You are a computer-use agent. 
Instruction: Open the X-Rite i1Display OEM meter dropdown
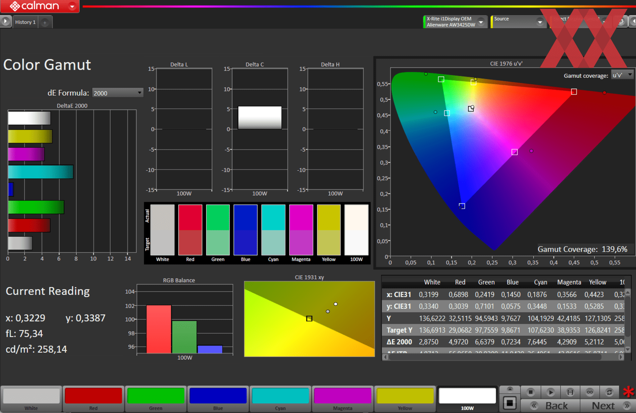[x=481, y=22]
